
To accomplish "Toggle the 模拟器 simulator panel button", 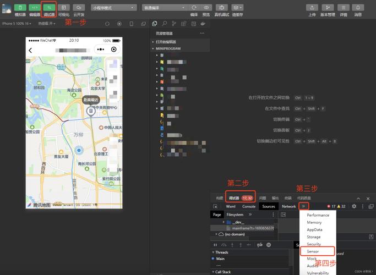I will tap(20, 8).
